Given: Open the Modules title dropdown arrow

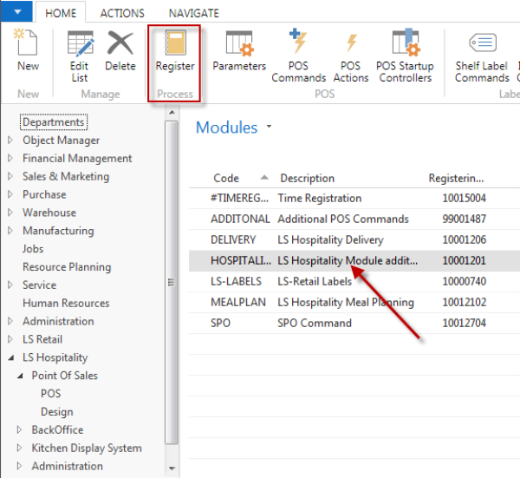Looking at the screenshot, I should [269, 127].
